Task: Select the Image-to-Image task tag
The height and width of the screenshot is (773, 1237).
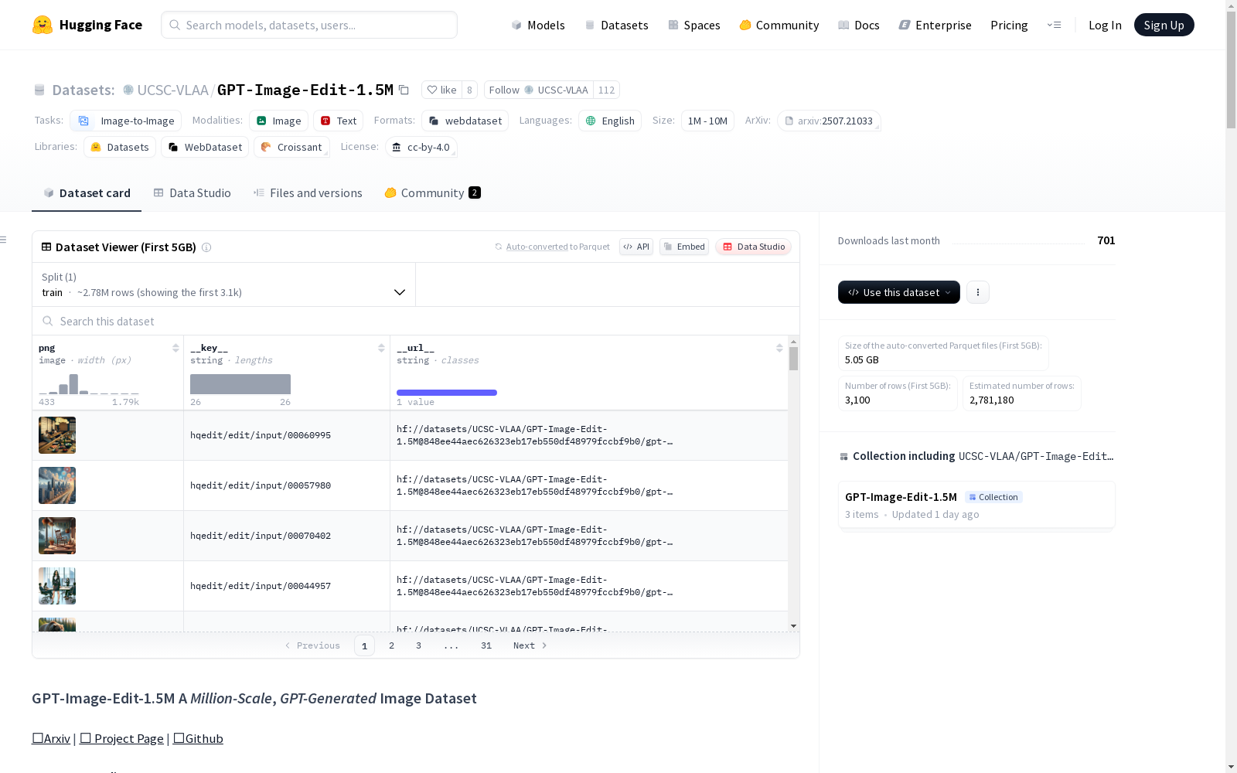Action: 125,121
